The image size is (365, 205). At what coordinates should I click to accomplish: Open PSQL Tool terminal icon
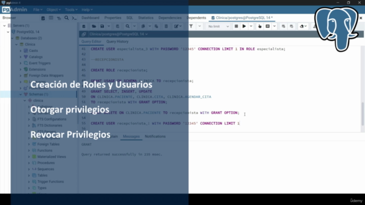pyautogui.click(x=74, y=18)
